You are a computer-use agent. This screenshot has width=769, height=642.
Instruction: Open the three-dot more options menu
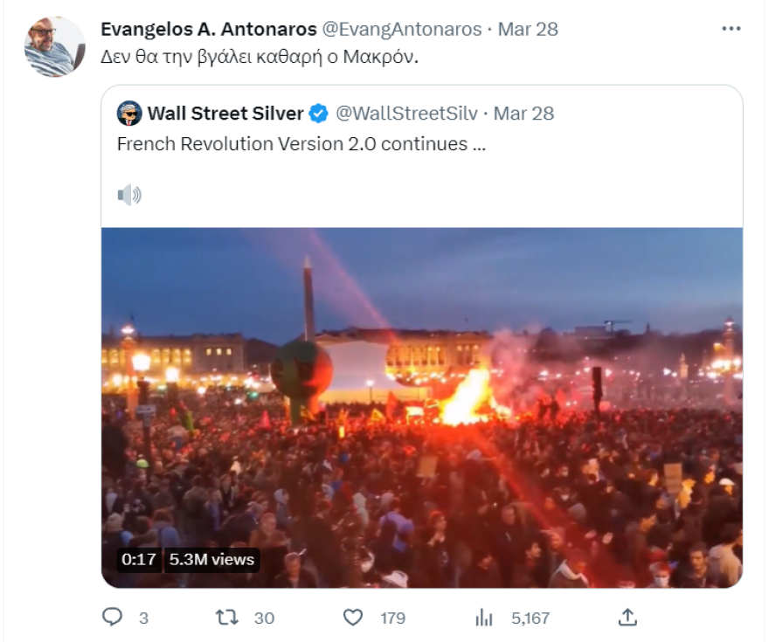731,29
